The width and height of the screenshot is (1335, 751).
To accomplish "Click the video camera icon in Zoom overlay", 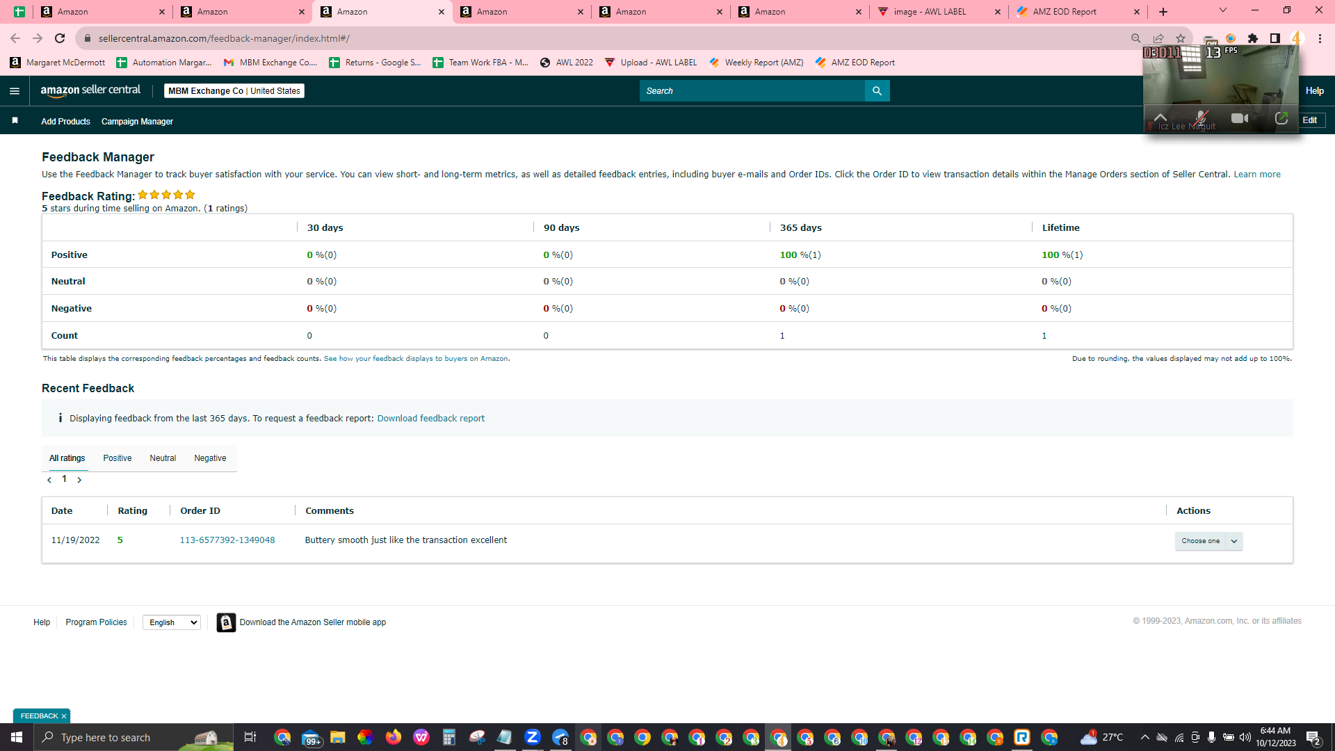I will [x=1240, y=118].
